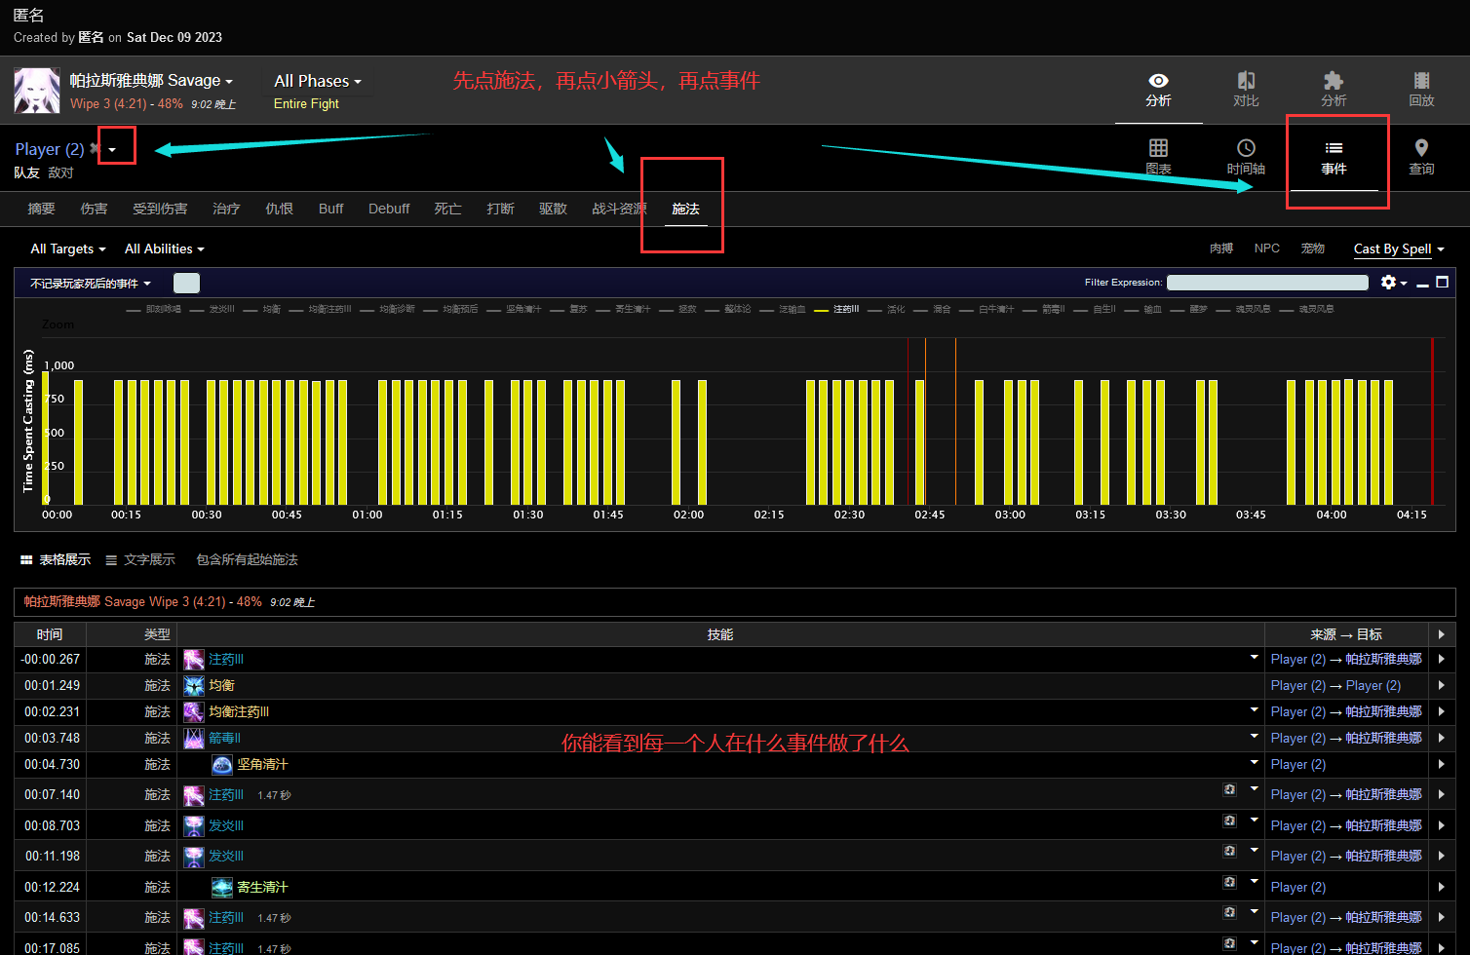Click the 宠物 pets filter link
1470x955 pixels.
pos(1312,248)
